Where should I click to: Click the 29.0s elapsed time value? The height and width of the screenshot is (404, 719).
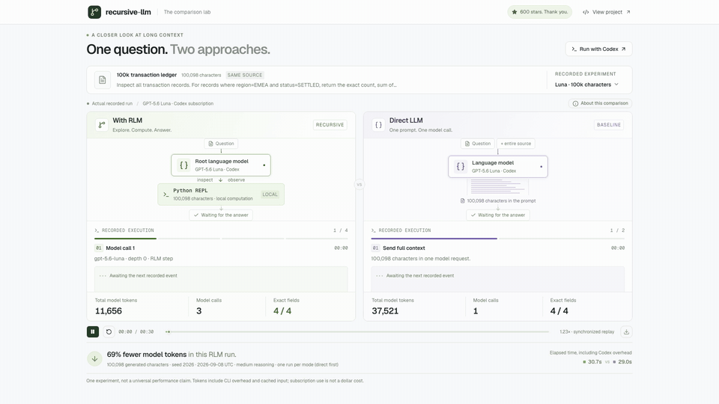pos(625,362)
